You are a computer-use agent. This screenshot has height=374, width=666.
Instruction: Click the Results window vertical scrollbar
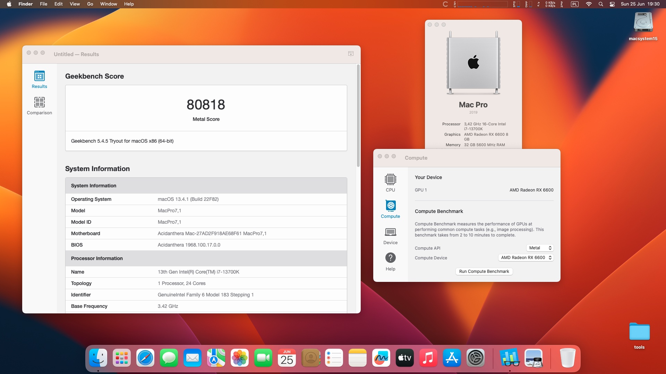(x=358, y=115)
